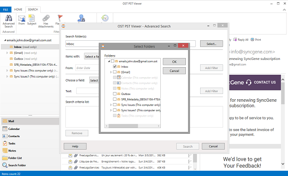Open the Notes navigation pane
The height and width of the screenshot is (176, 288).
pyautogui.click(x=30, y=151)
